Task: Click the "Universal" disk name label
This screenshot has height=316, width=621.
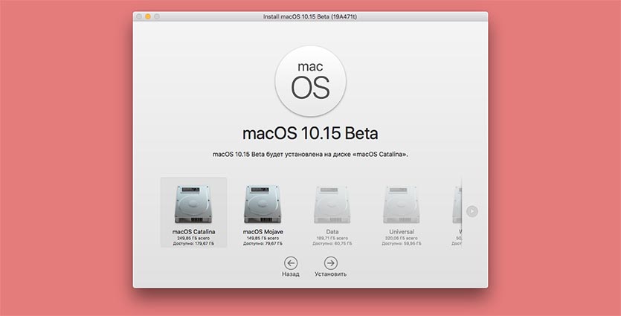Action: coord(402,231)
